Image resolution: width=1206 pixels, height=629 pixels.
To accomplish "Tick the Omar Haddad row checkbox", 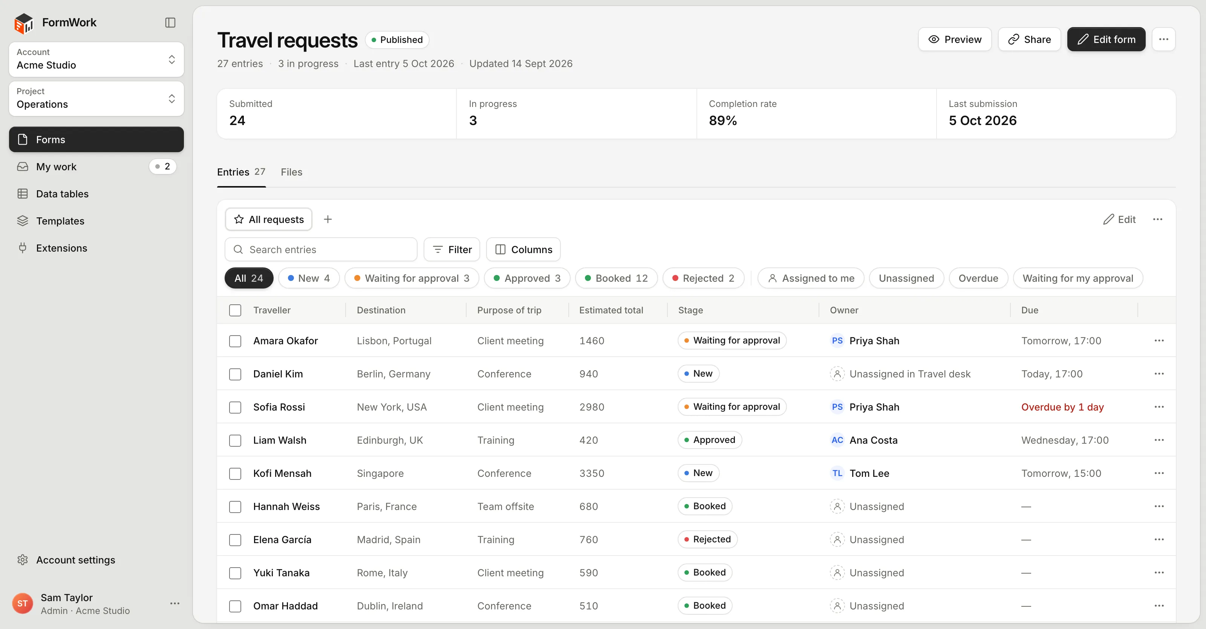I will pos(235,606).
